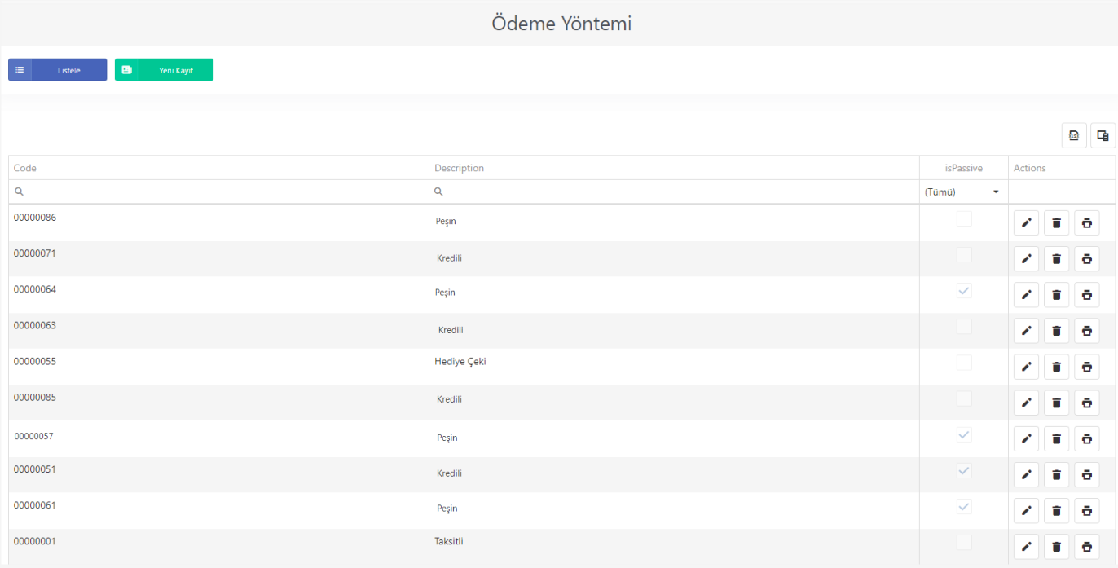Sort by the Description column header
Image resolution: width=1118 pixels, height=568 pixels.
pos(674,168)
